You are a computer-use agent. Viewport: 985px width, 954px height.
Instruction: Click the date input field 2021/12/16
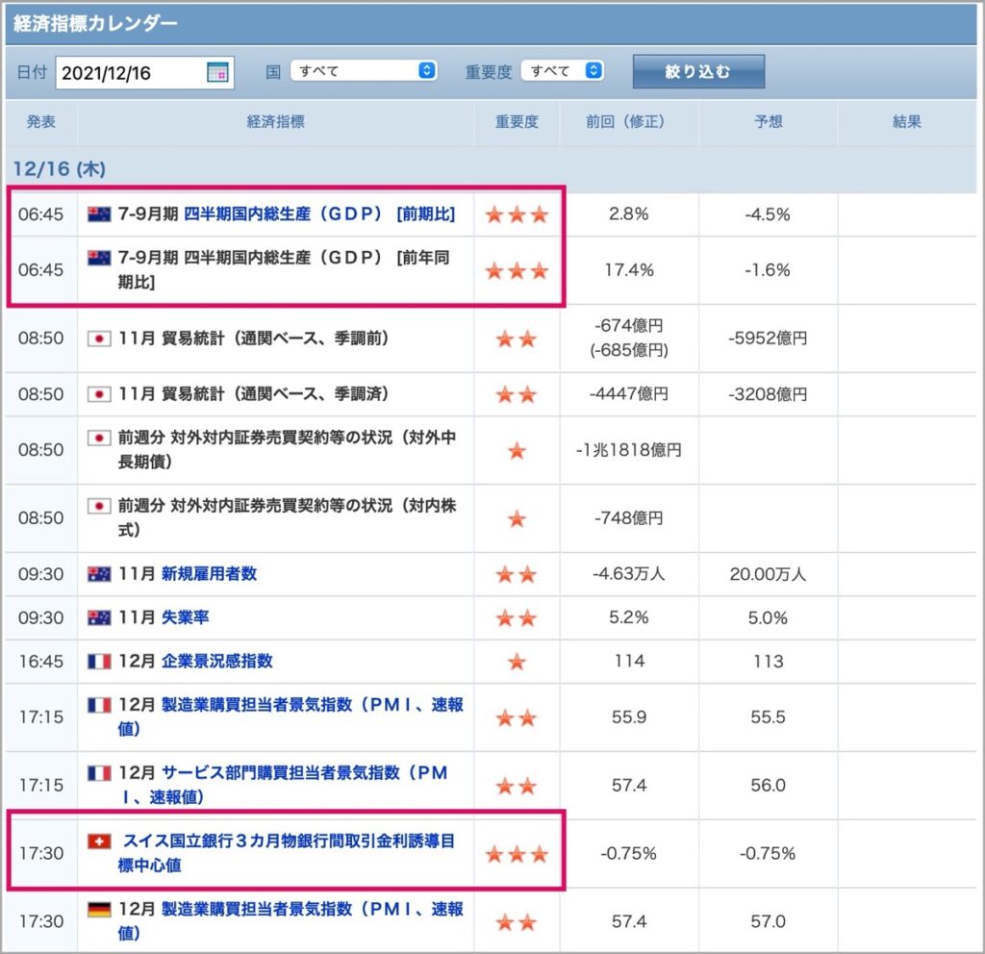(x=144, y=73)
